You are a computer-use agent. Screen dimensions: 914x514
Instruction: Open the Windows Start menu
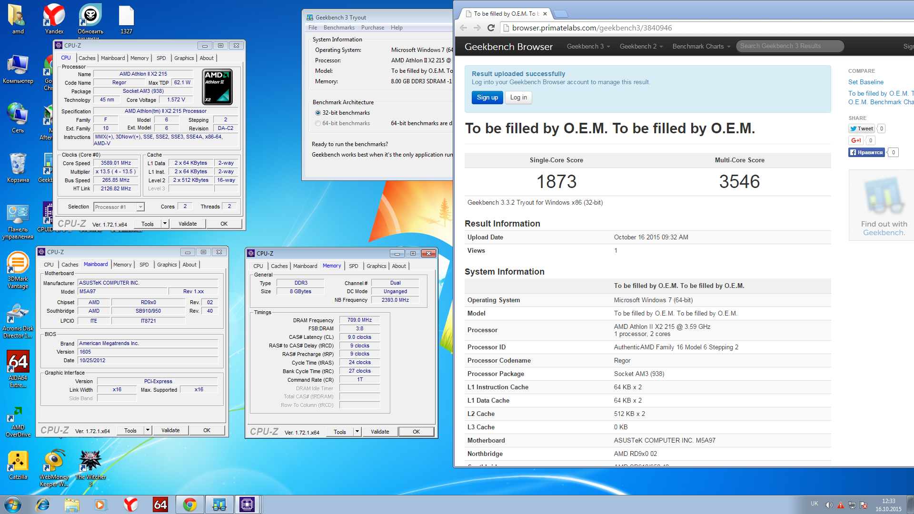(13, 504)
